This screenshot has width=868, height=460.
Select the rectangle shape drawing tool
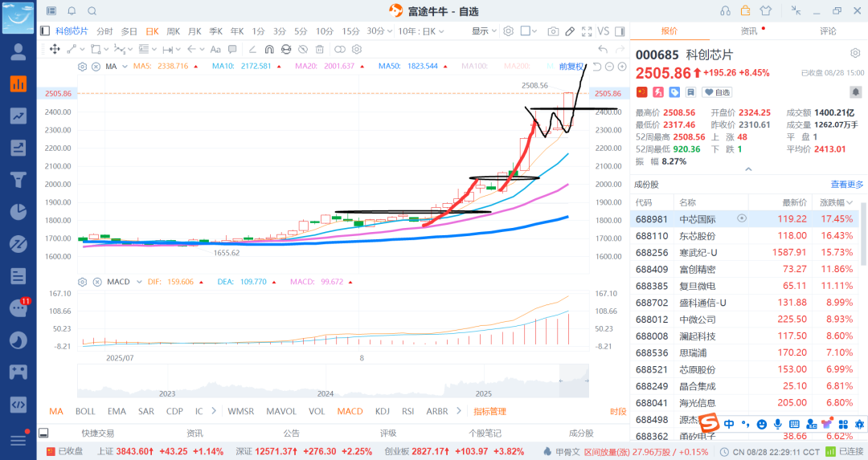pyautogui.click(x=96, y=49)
